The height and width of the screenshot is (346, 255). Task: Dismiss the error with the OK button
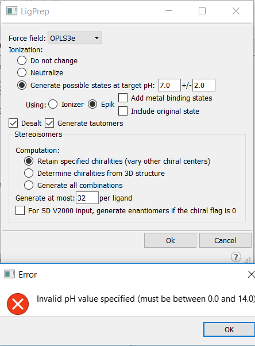coord(229,329)
